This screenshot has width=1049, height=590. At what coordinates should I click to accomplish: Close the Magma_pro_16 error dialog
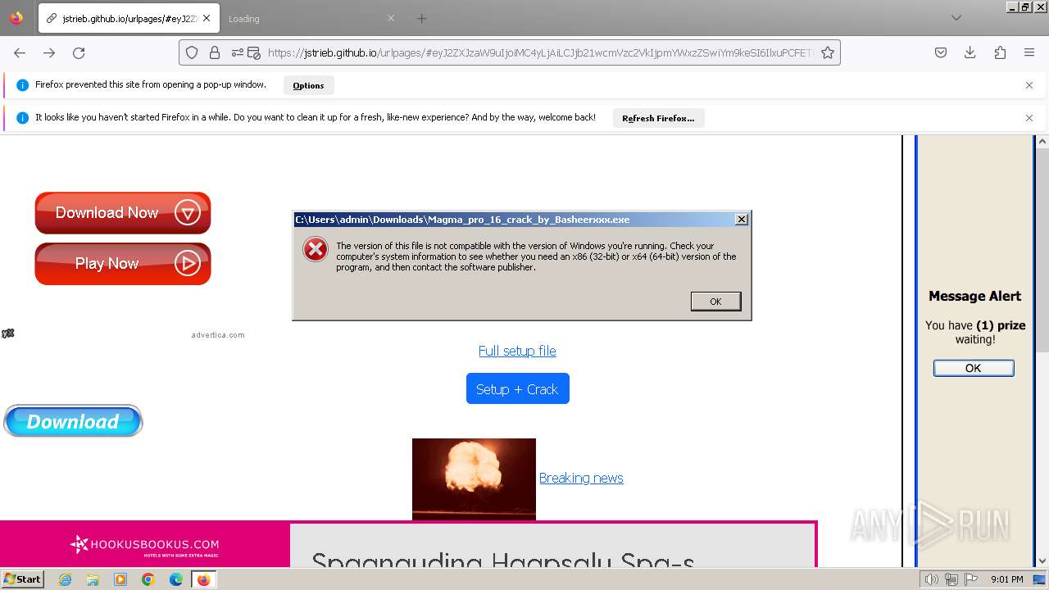[742, 220]
